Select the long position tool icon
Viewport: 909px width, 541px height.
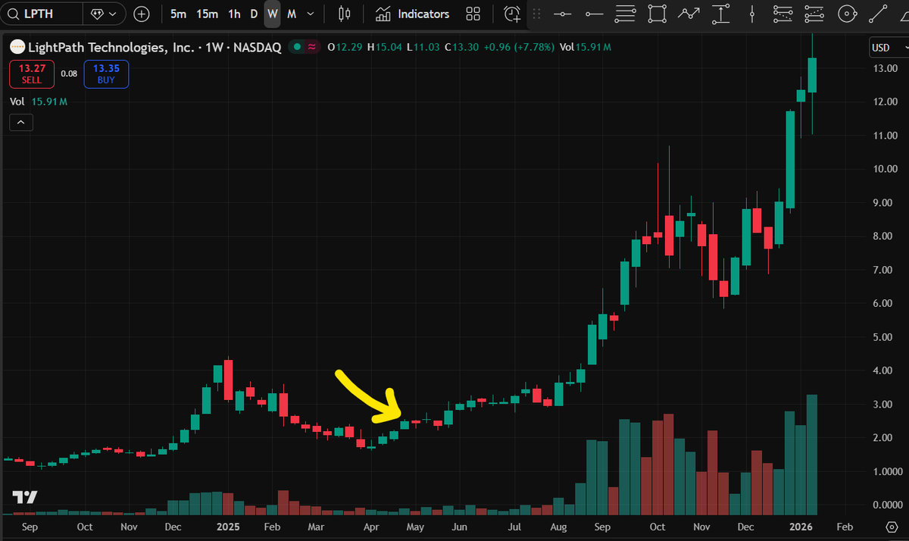coord(782,14)
